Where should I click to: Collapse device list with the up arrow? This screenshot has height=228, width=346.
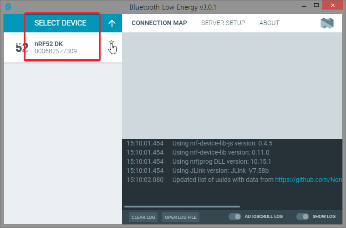[x=112, y=23]
